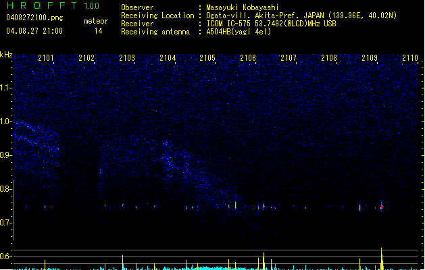Click the 2109 time axis marker

[x=370, y=58]
